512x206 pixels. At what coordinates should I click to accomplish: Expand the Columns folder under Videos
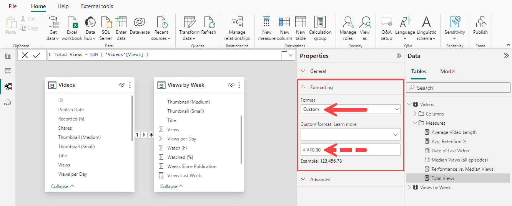[415, 114]
